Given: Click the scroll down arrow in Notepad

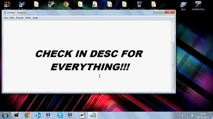Looking at the screenshot, I should (x=172, y=90).
